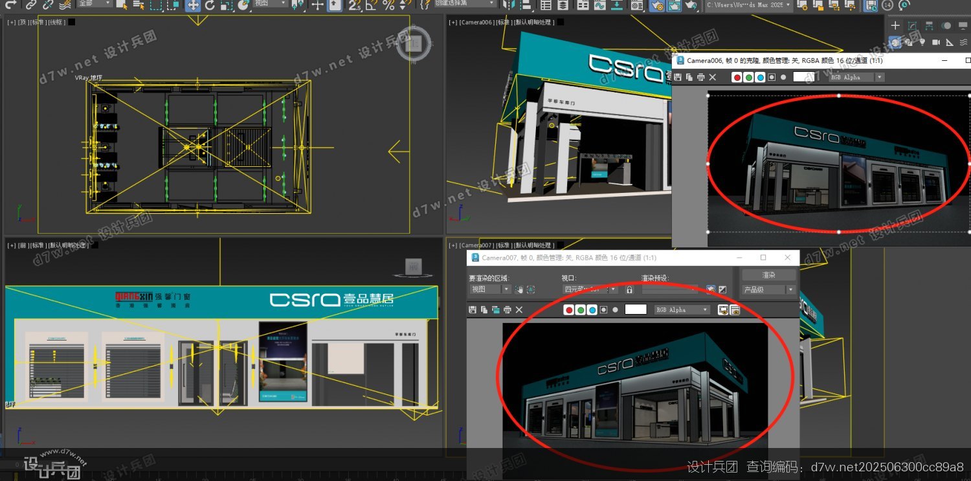The height and width of the screenshot is (481, 971).
Task: Click the Redo arrow in main toolbar
Action: (11, 5)
